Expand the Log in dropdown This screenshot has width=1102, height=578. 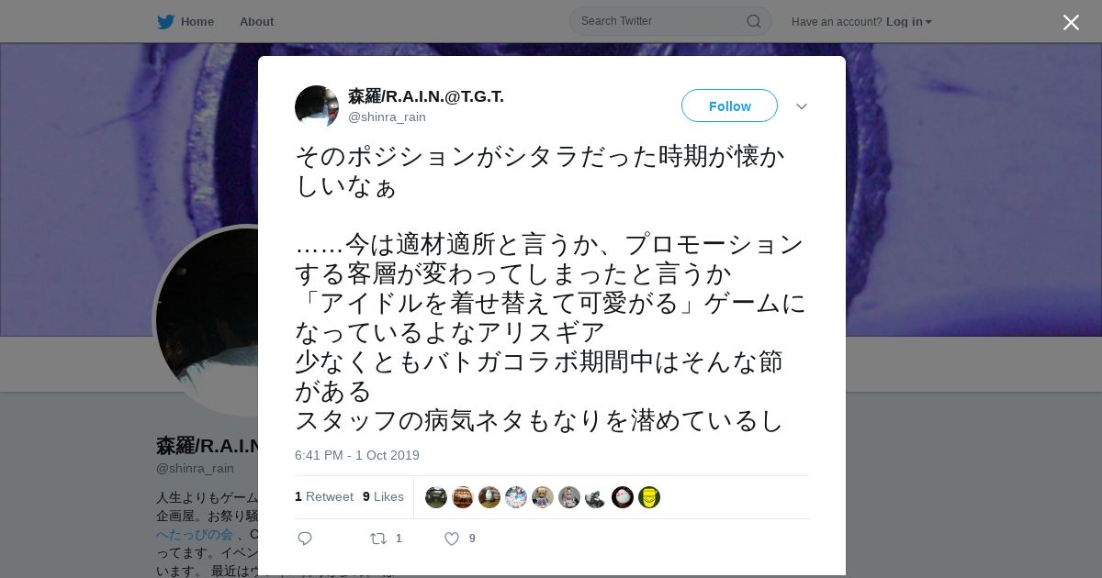coord(909,22)
